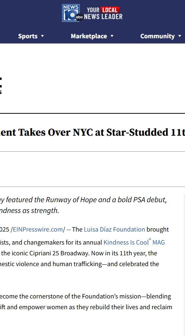The image size is (185, 336).
Task: Expand the Community dropdown arrow
Action: coord(179,36)
